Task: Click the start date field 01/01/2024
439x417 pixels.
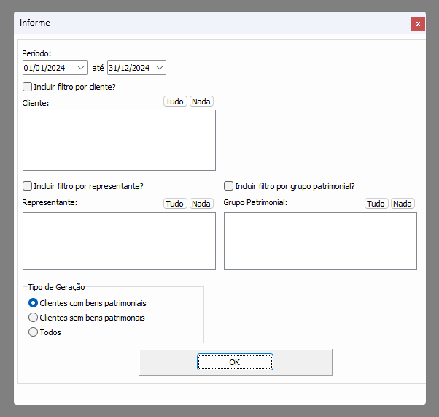Action: (46, 68)
